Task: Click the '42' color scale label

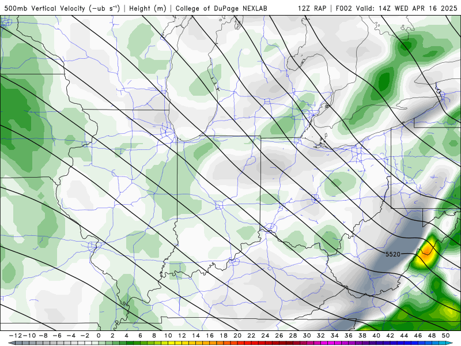Action: 390,336
